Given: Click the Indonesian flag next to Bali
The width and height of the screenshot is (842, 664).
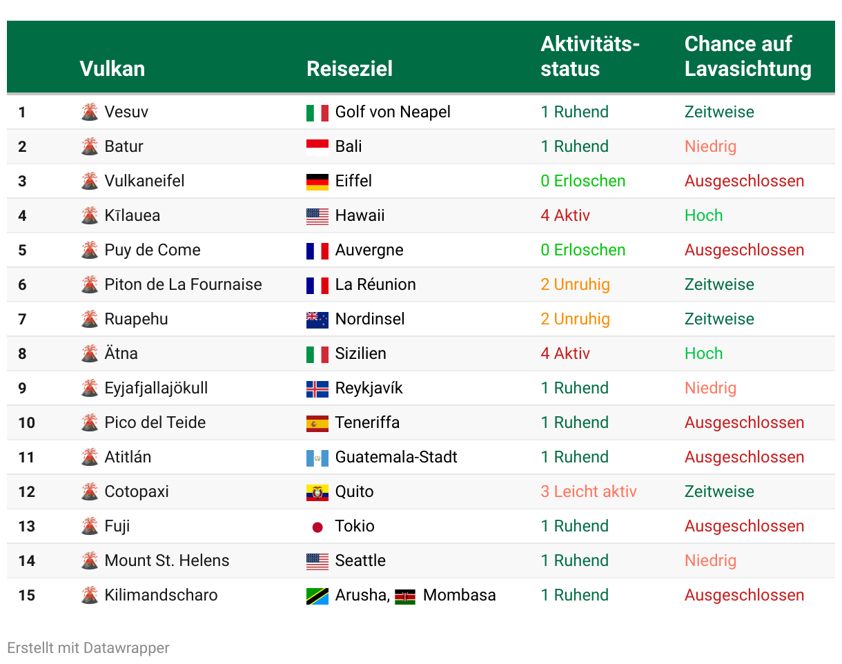Looking at the screenshot, I should [x=317, y=147].
